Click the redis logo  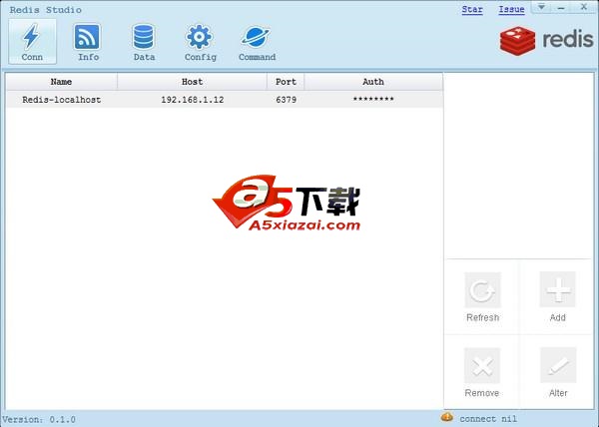coord(547,40)
